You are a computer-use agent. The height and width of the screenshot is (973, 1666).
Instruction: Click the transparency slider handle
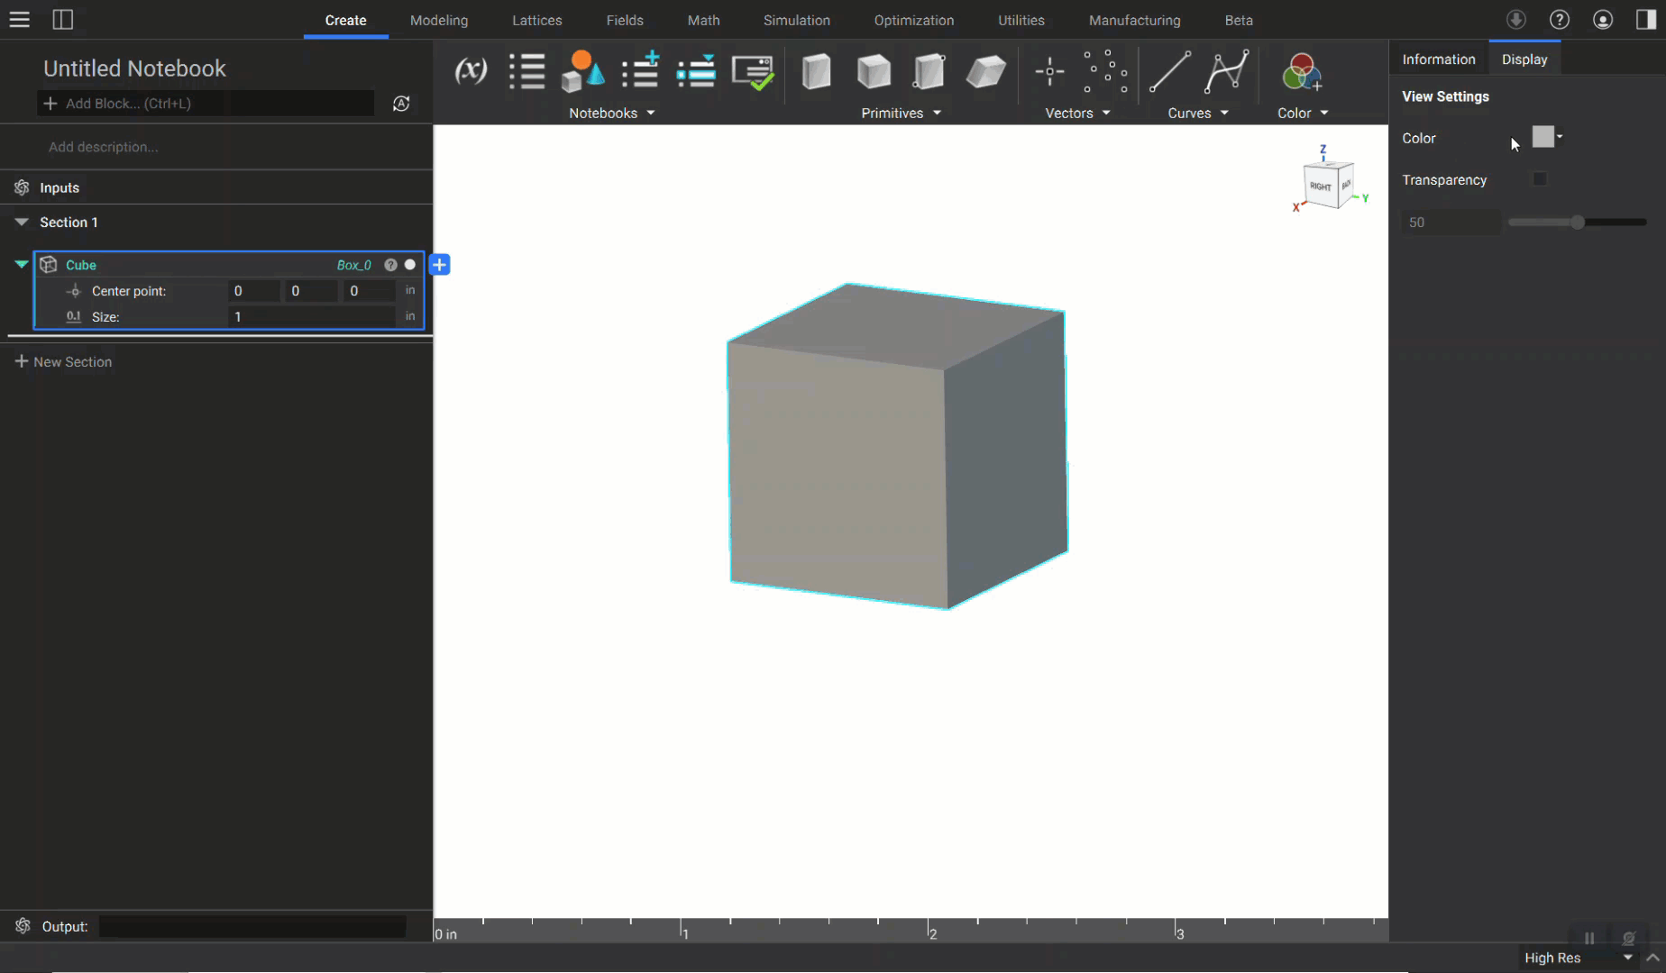1578,222
